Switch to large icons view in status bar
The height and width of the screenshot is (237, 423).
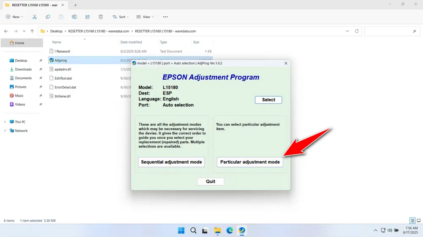pyautogui.click(x=419, y=221)
